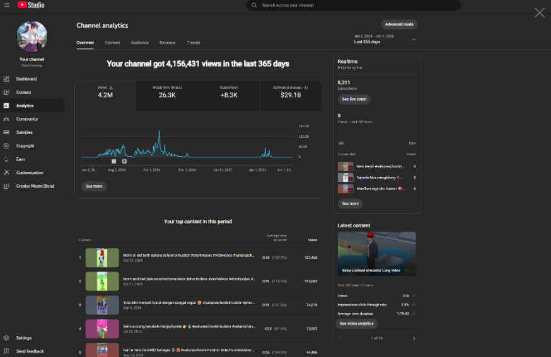Switch to the Content analytics tab
This screenshot has width=551, height=357.
point(112,42)
